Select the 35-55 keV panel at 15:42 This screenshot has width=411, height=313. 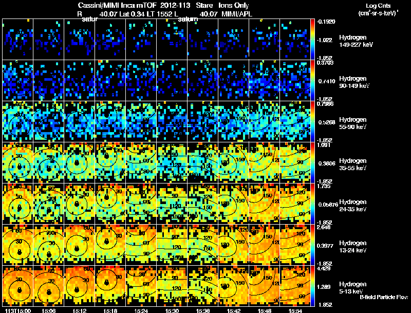[x=234, y=162]
